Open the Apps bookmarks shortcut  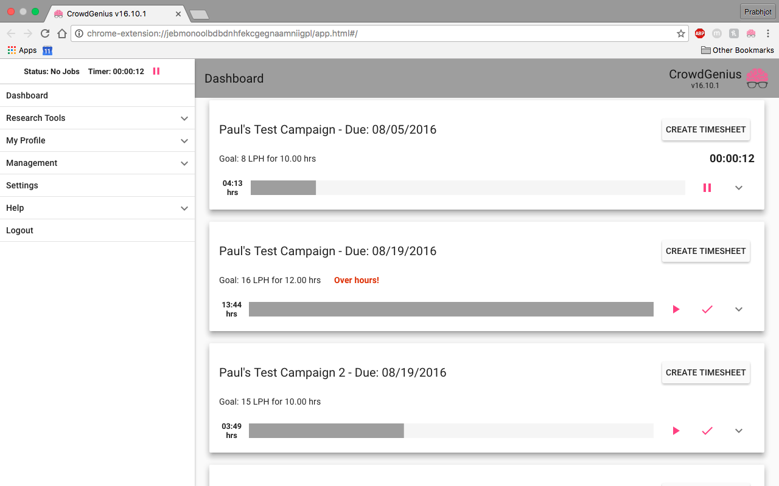(x=22, y=50)
